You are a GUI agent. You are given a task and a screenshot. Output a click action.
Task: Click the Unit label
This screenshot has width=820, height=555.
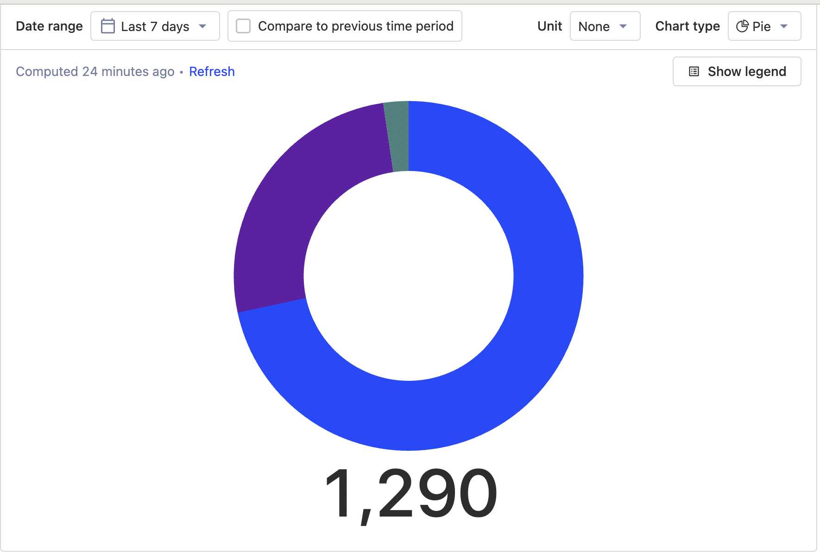549,26
